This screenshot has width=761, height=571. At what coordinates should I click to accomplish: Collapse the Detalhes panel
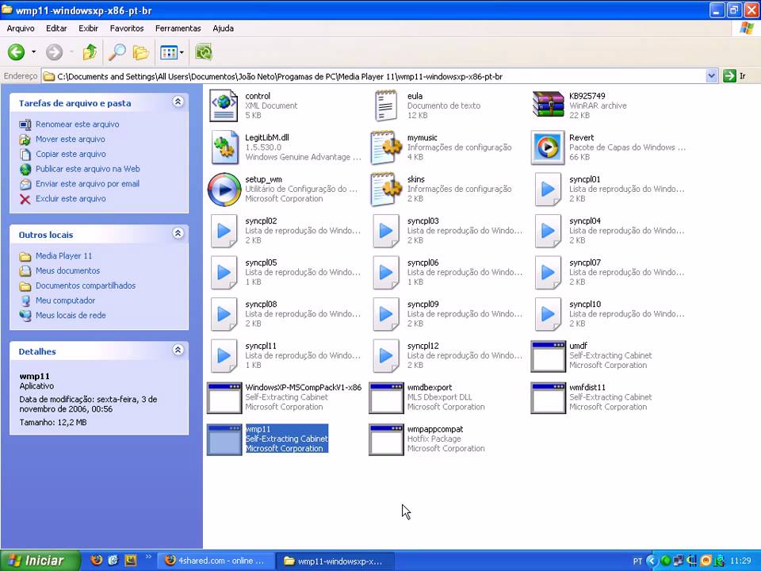(178, 350)
